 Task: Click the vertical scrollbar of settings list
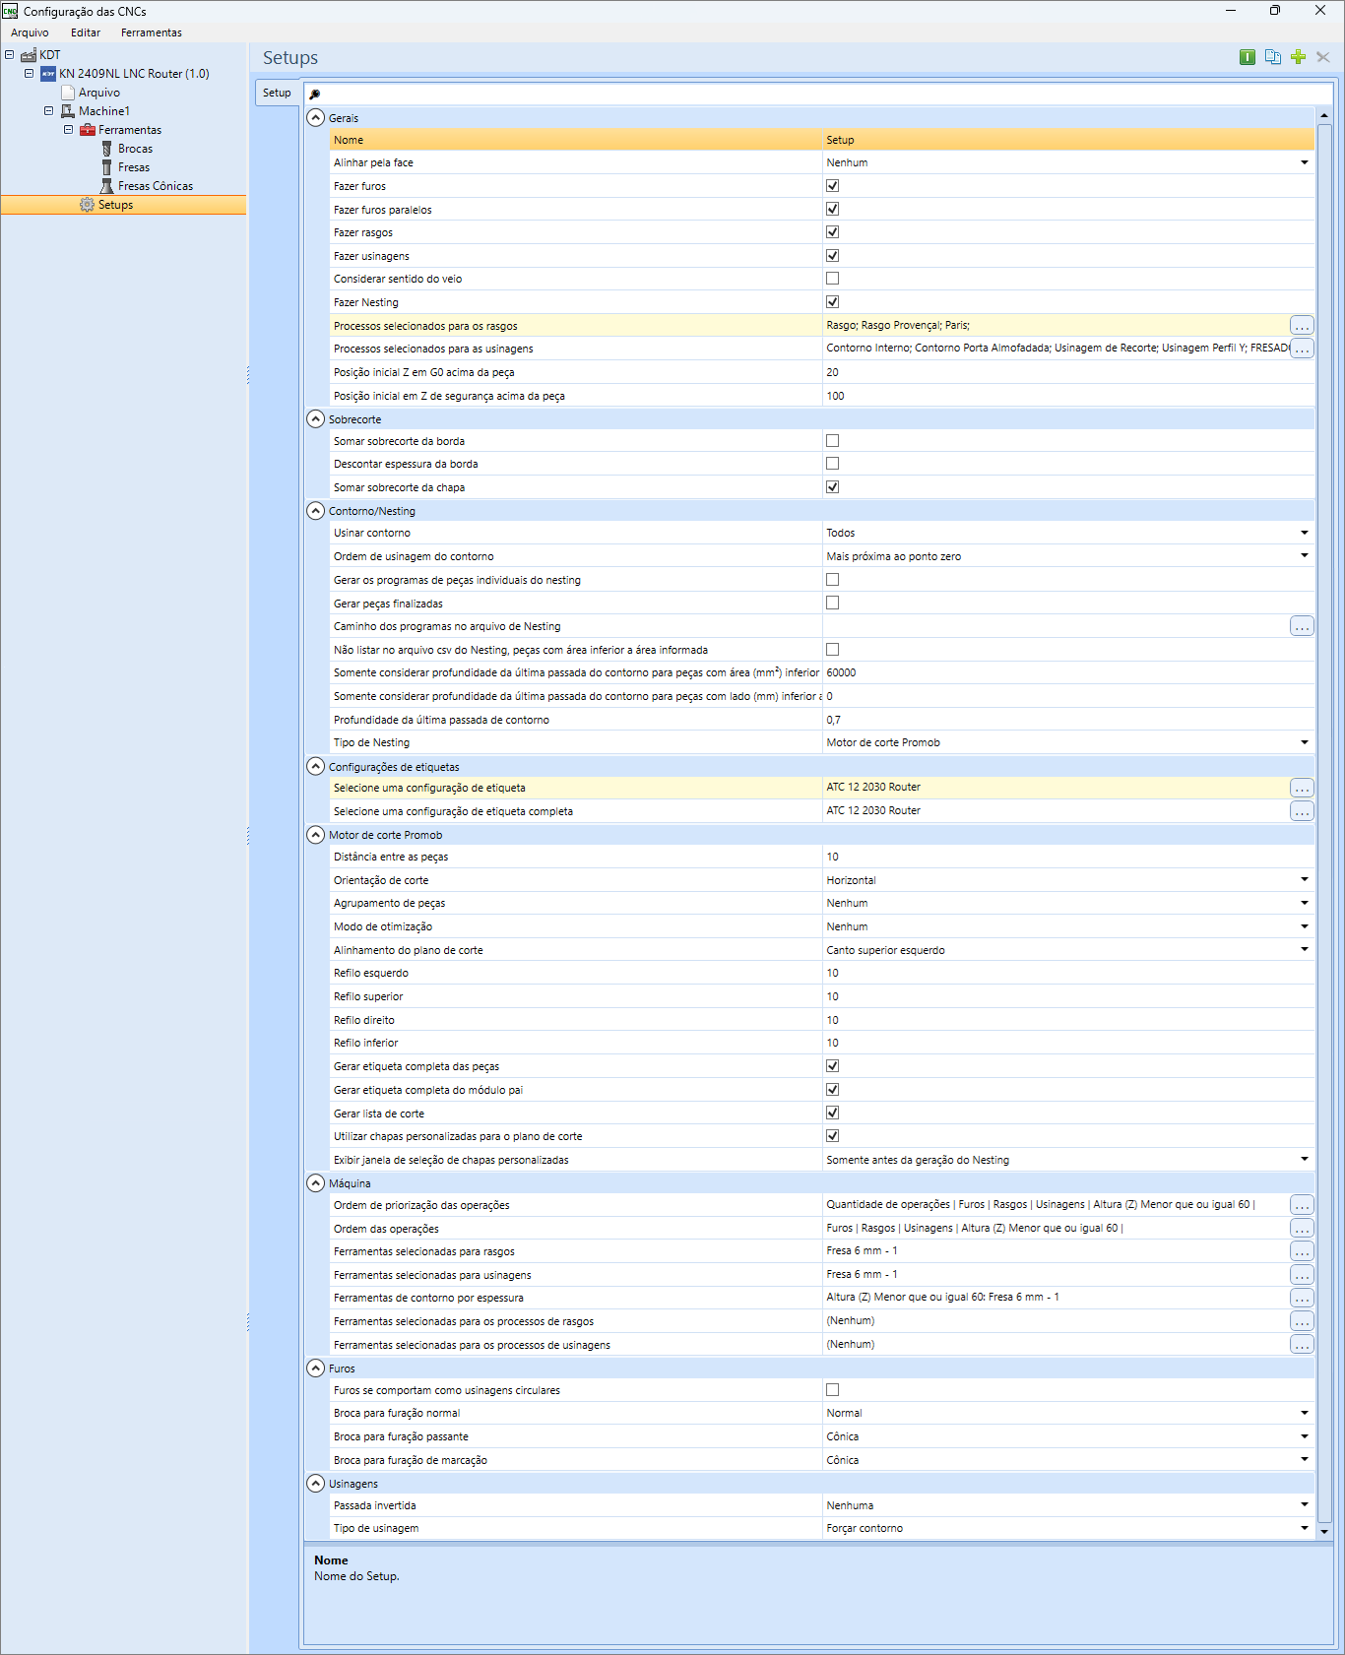click(1324, 822)
